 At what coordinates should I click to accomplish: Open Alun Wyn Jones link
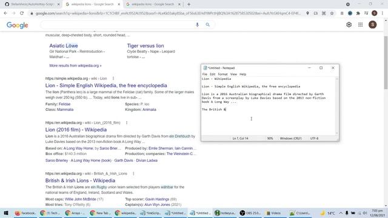(157, 205)
